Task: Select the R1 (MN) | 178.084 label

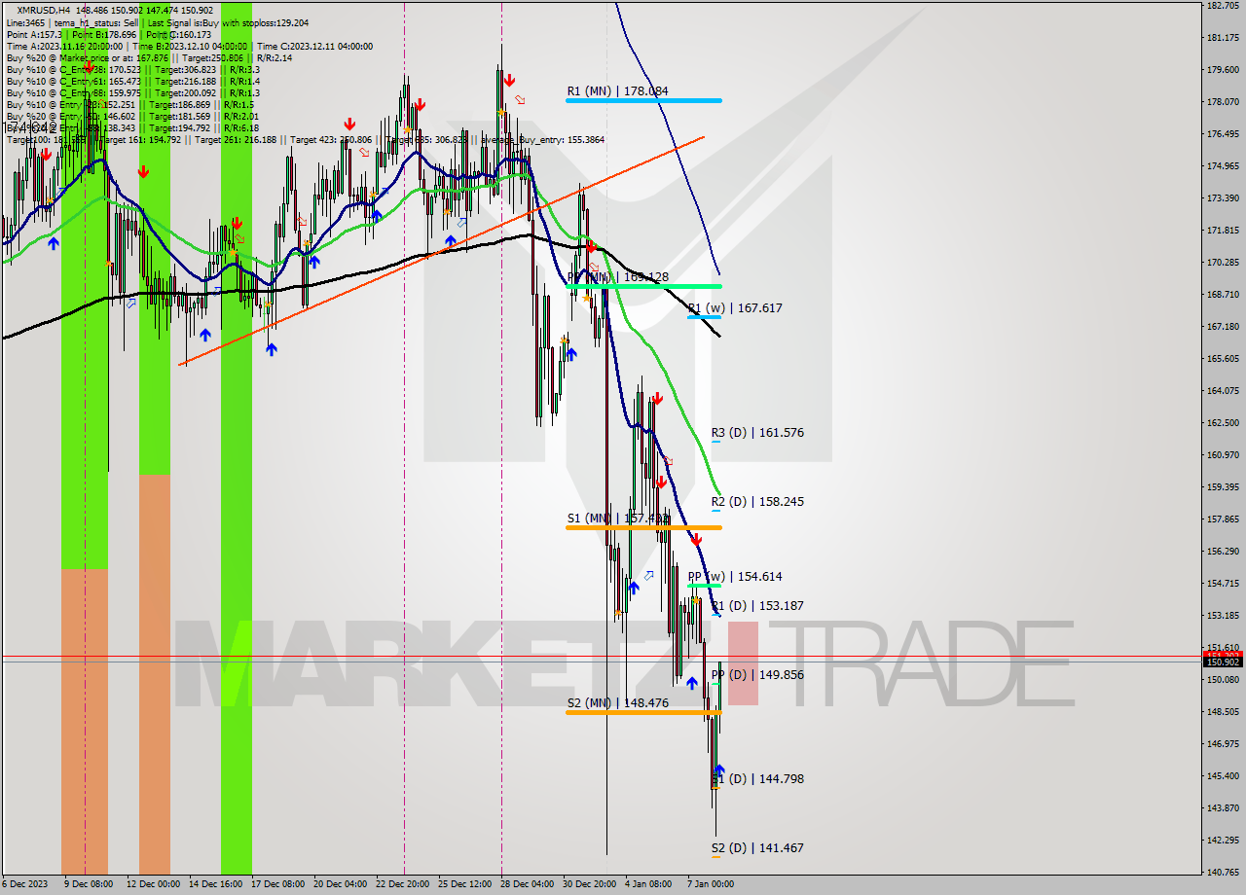Action: [x=618, y=90]
